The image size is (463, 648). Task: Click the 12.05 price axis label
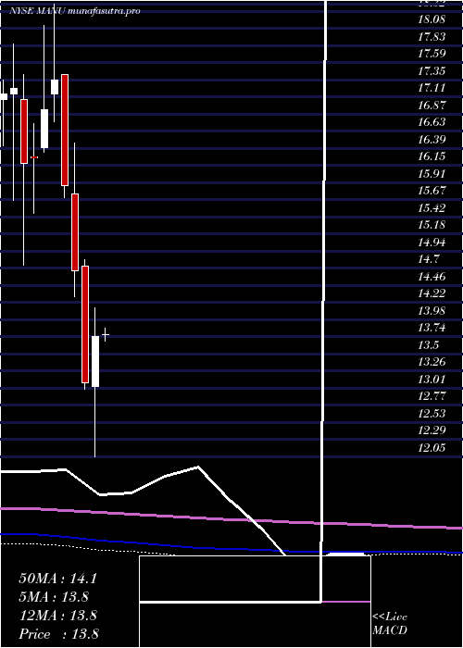tap(432, 447)
